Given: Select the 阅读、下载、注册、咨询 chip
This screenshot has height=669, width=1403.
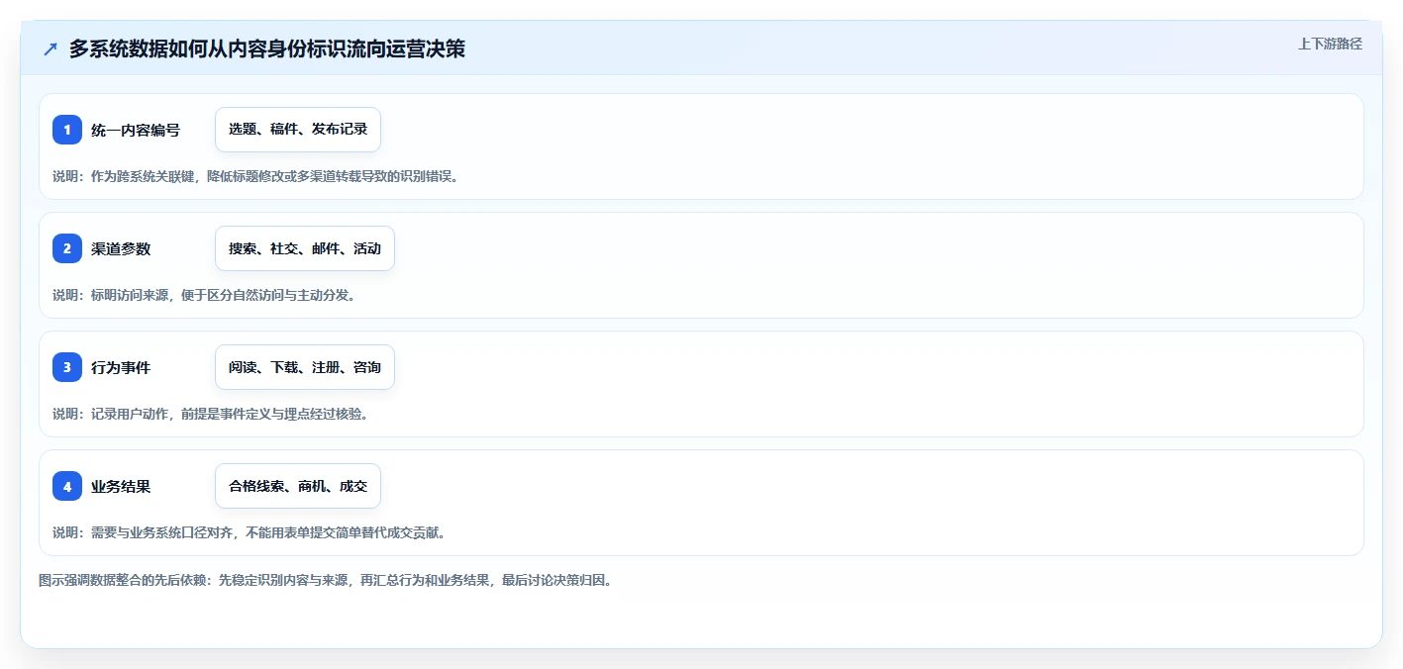Looking at the screenshot, I should tap(305, 367).
